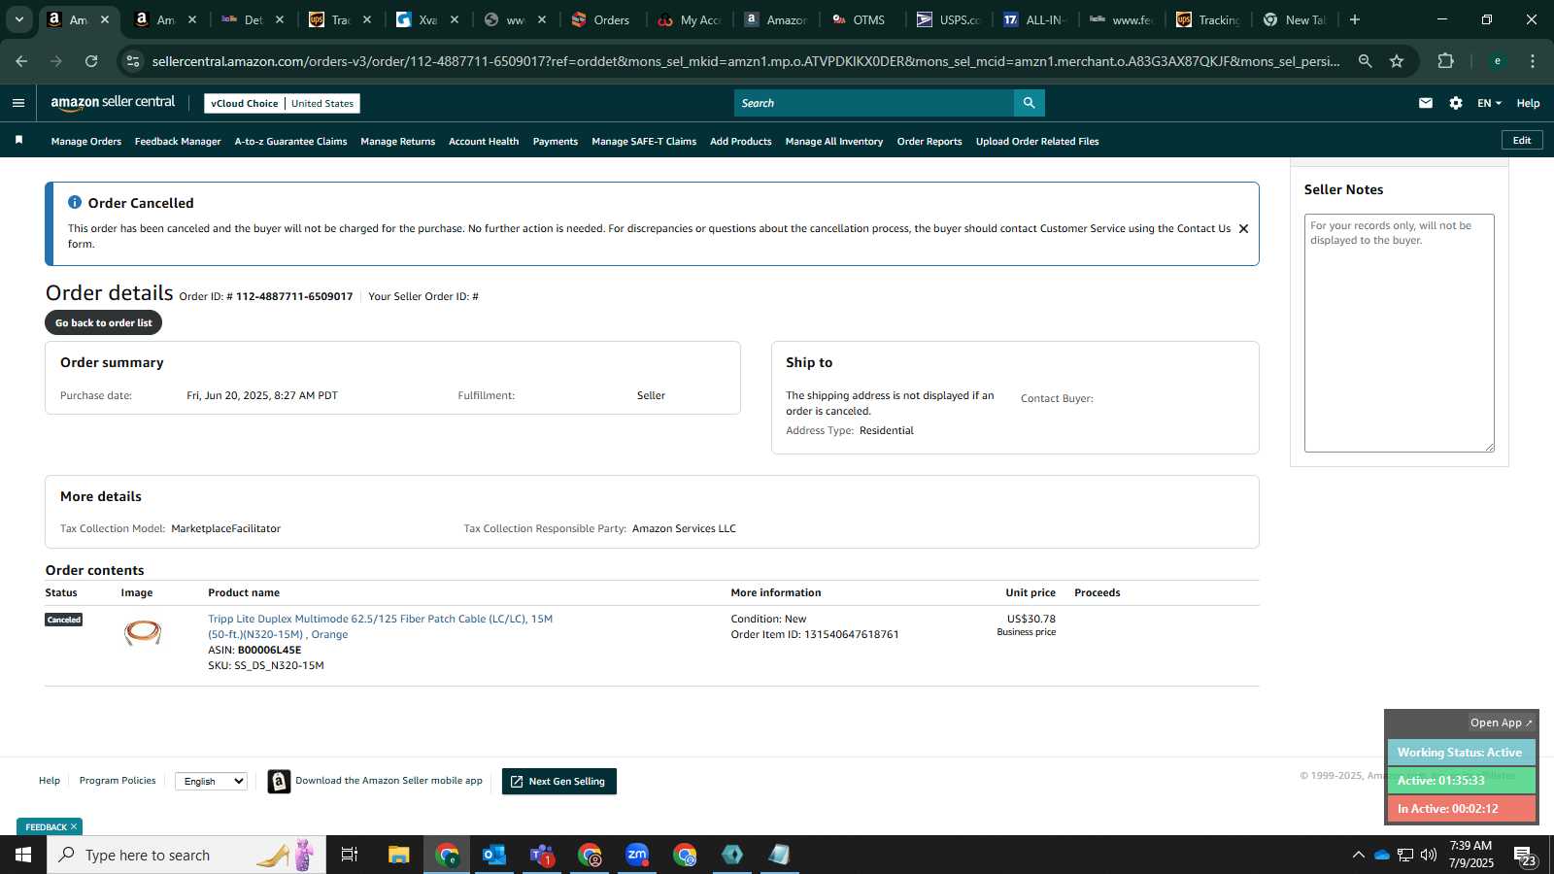The width and height of the screenshot is (1554, 874).
Task: Open Add Products menu item
Action: point(741,141)
